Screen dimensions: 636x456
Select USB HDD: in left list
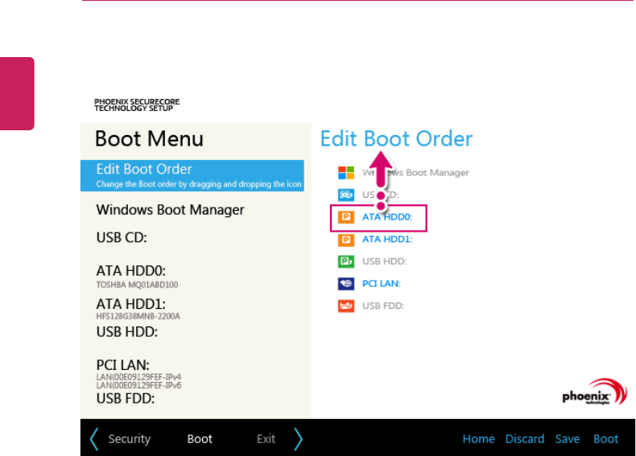coord(127,332)
